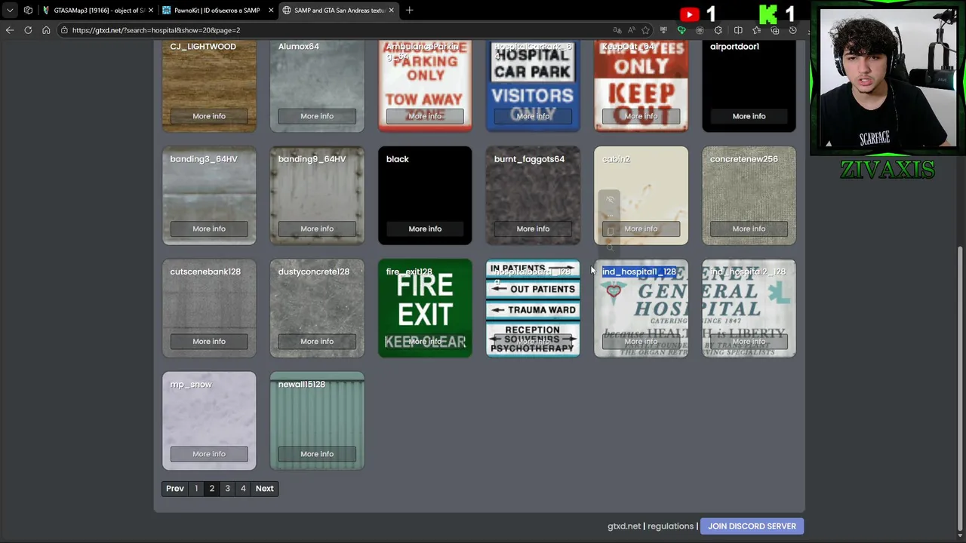Image resolution: width=966 pixels, height=543 pixels.
Task: Toggle split screen view icon
Action: pyautogui.click(x=738, y=30)
